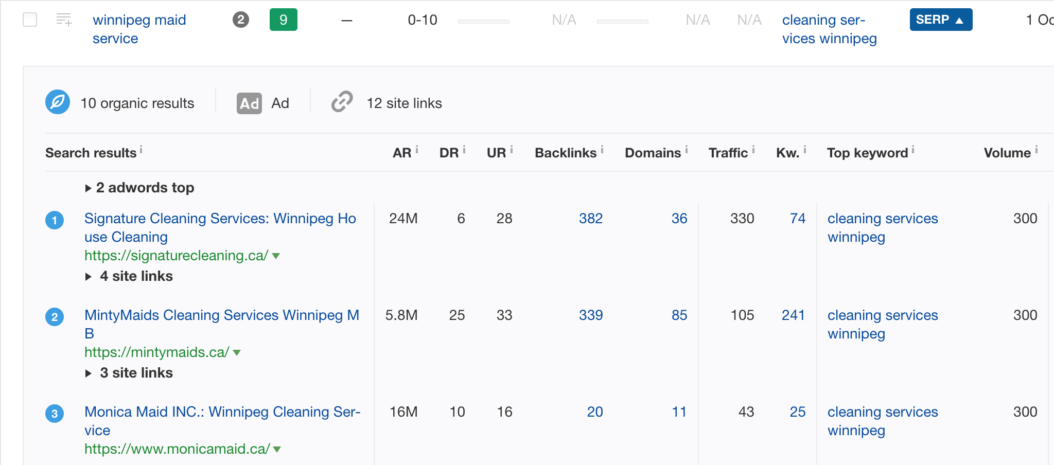Click backlinks count 339 for MintyMaids
Image resolution: width=1054 pixels, height=465 pixels.
coord(591,315)
